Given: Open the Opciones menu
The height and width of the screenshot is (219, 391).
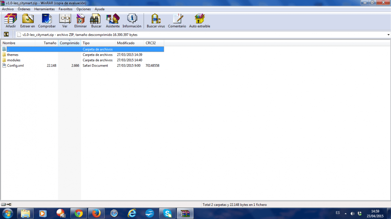Looking at the screenshot, I should tap(84, 9).
